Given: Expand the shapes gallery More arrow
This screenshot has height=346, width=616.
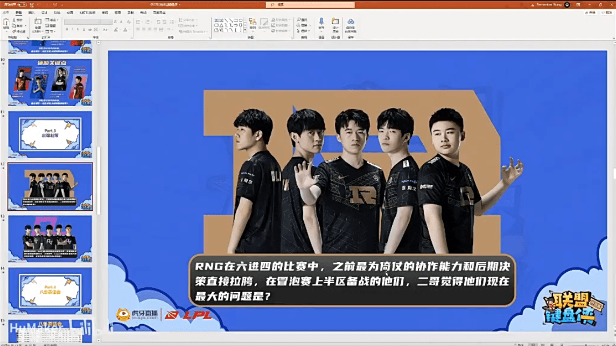Looking at the screenshot, I should [245, 30].
